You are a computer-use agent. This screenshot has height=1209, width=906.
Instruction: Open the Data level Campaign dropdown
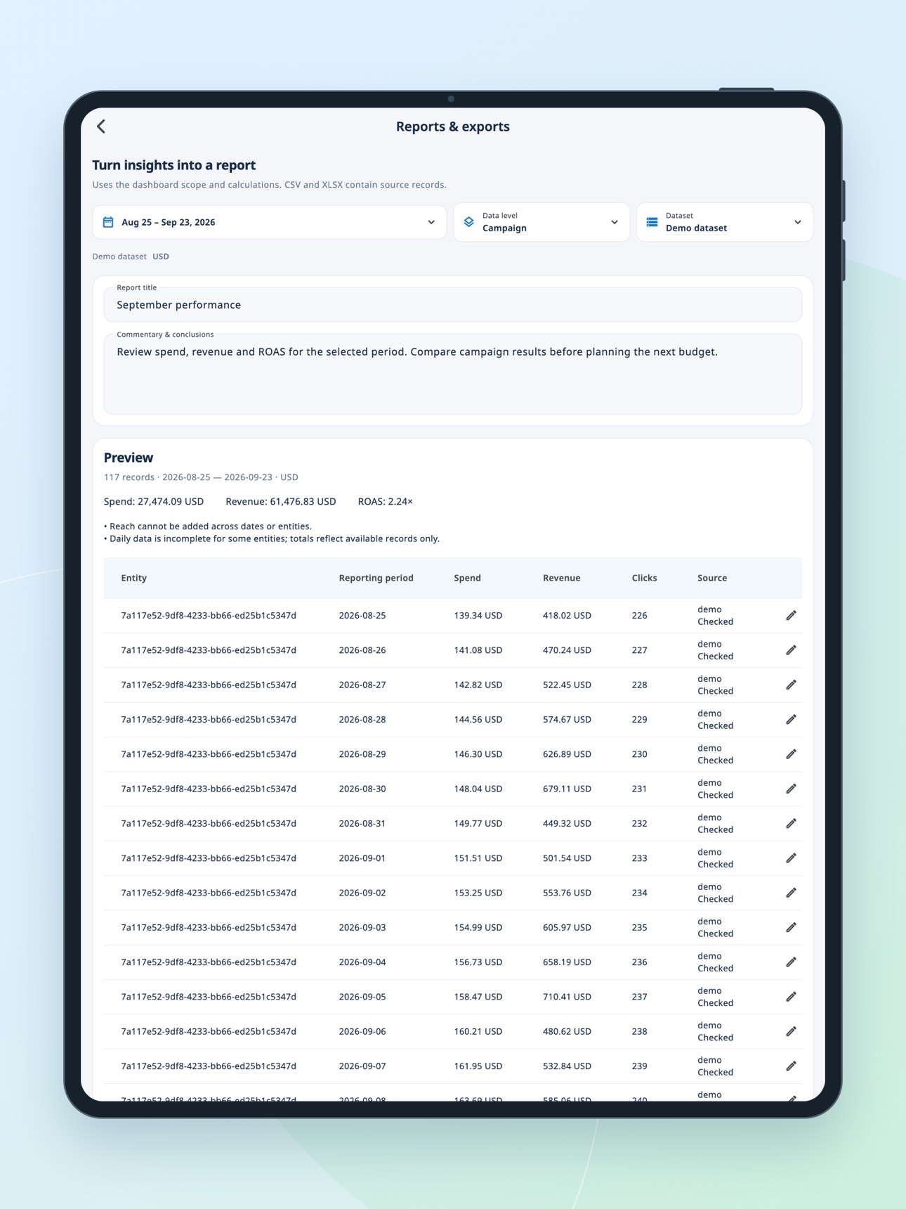coord(541,222)
